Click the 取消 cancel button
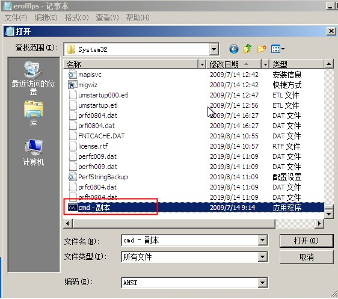 click(306, 257)
